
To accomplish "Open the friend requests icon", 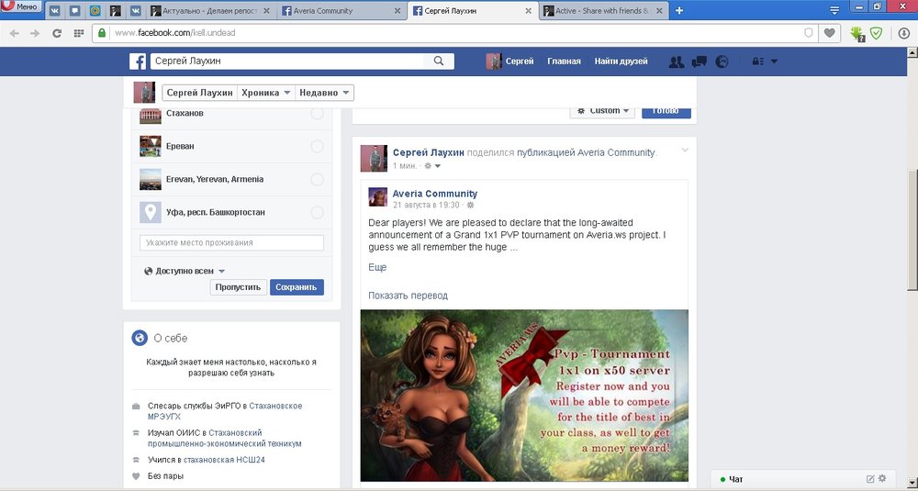I will 677,61.
